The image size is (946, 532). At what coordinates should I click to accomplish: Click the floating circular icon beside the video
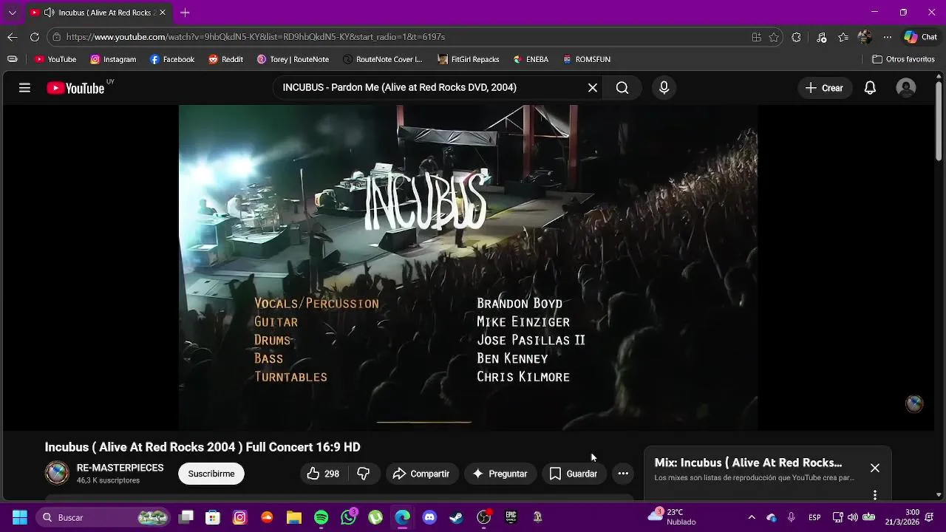(914, 403)
